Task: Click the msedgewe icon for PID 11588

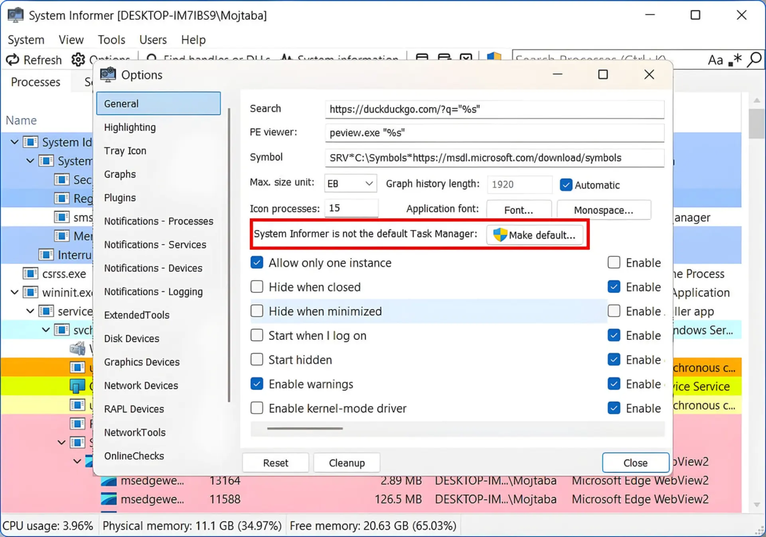Action: (x=109, y=499)
